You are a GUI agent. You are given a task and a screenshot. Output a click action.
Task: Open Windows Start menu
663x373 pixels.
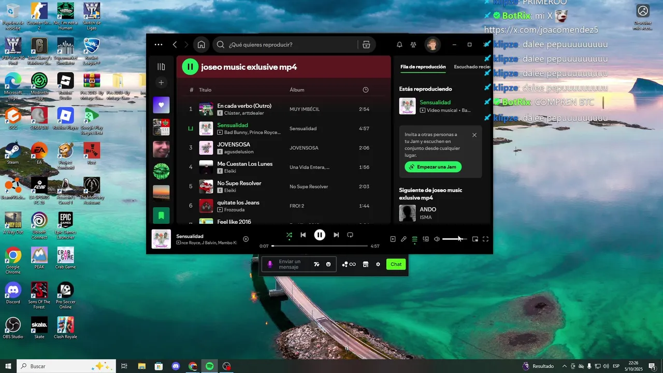pos(8,366)
